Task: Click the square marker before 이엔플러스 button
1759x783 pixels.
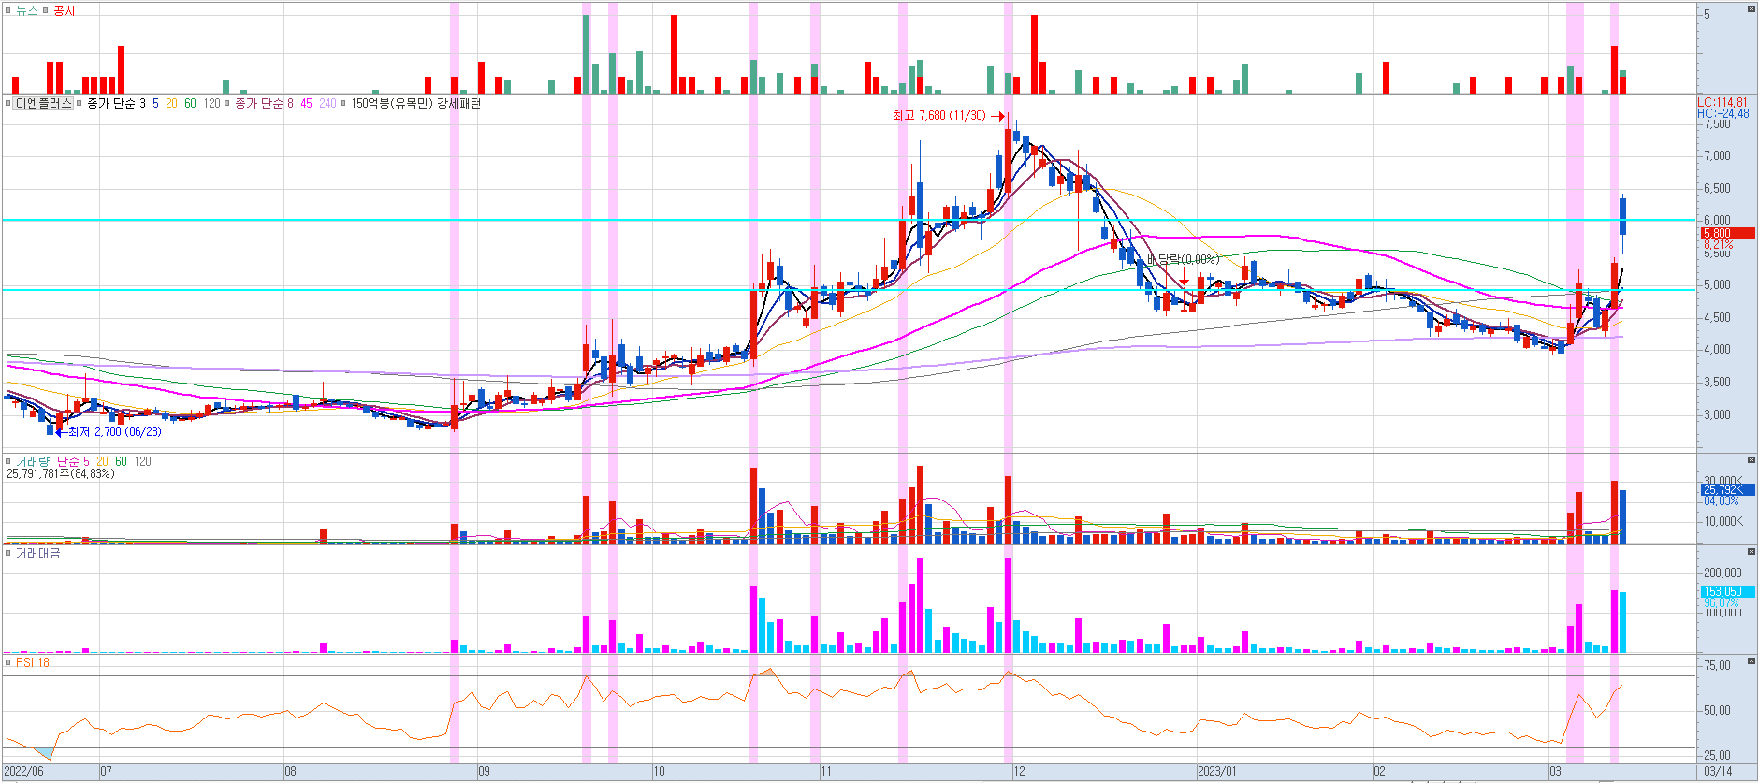Action: (8, 103)
